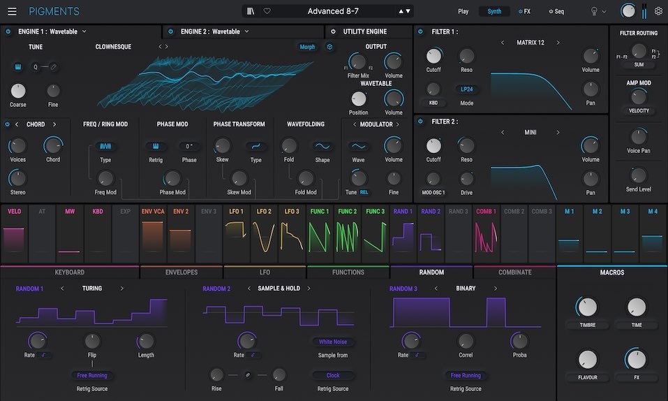This screenshot has height=401, width=668.
Task: Select the Wavefolding shape sine icon
Action: click(322, 146)
